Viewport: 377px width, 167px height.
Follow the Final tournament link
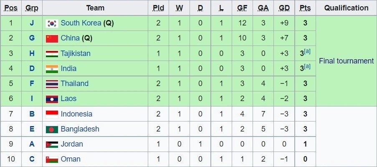click(x=346, y=61)
